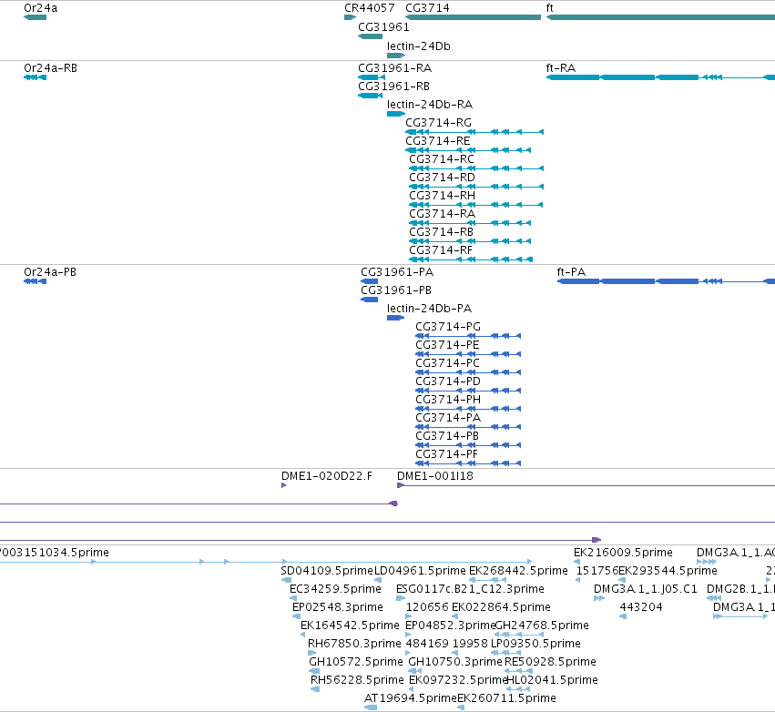
Task: Click the CG3714-RH transcript
Action: pyautogui.click(x=476, y=205)
